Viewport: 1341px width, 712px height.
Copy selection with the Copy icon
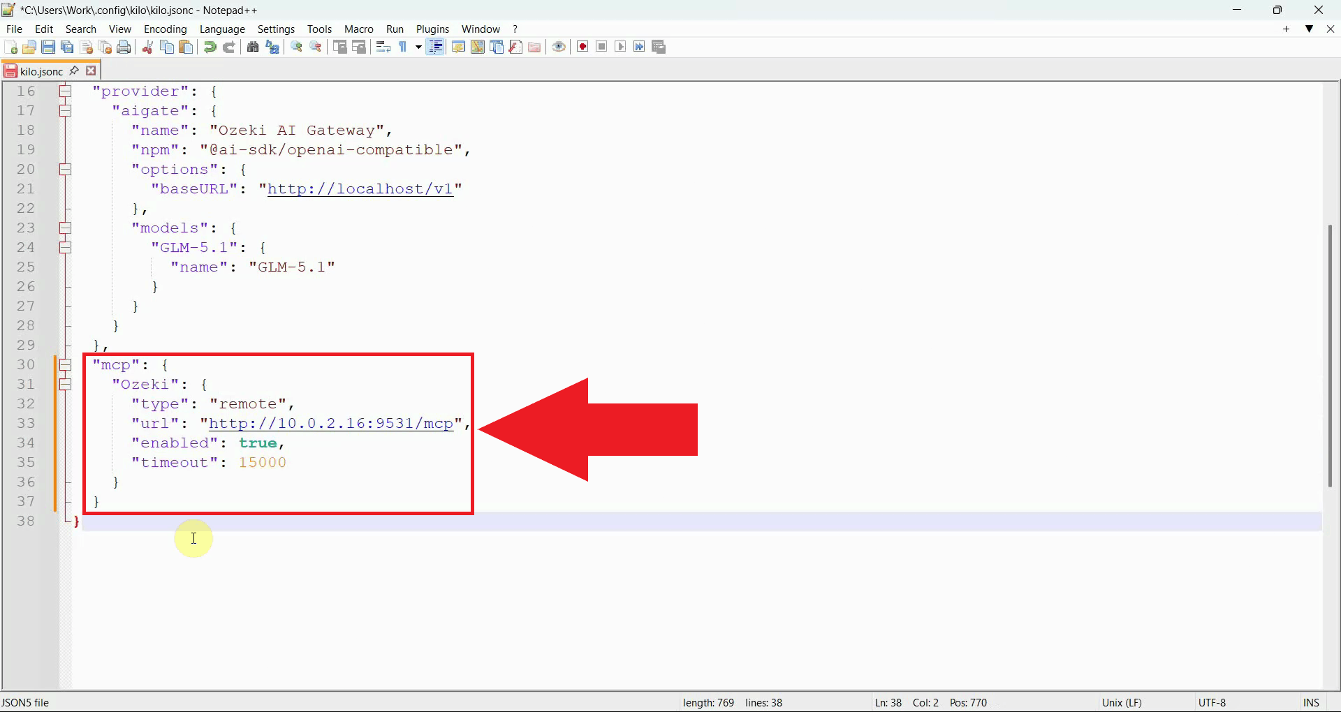coord(167,47)
